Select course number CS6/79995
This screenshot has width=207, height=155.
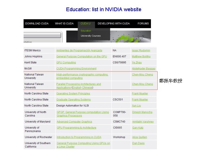click(119, 63)
